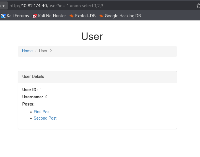The height and width of the screenshot is (157, 200).
Task: Click the 'Posts:' label
Action: pos(28,104)
